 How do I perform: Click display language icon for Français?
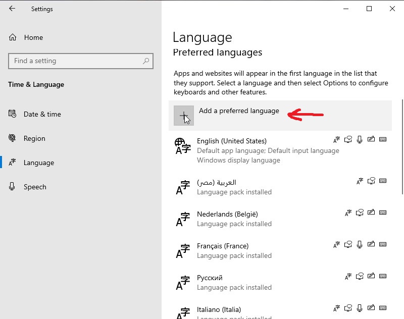click(x=336, y=245)
